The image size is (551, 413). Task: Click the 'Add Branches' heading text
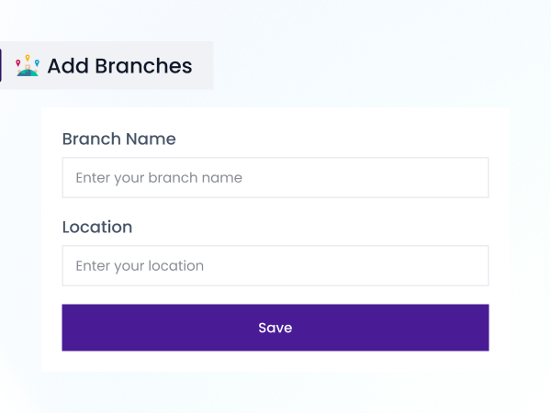pos(119,66)
